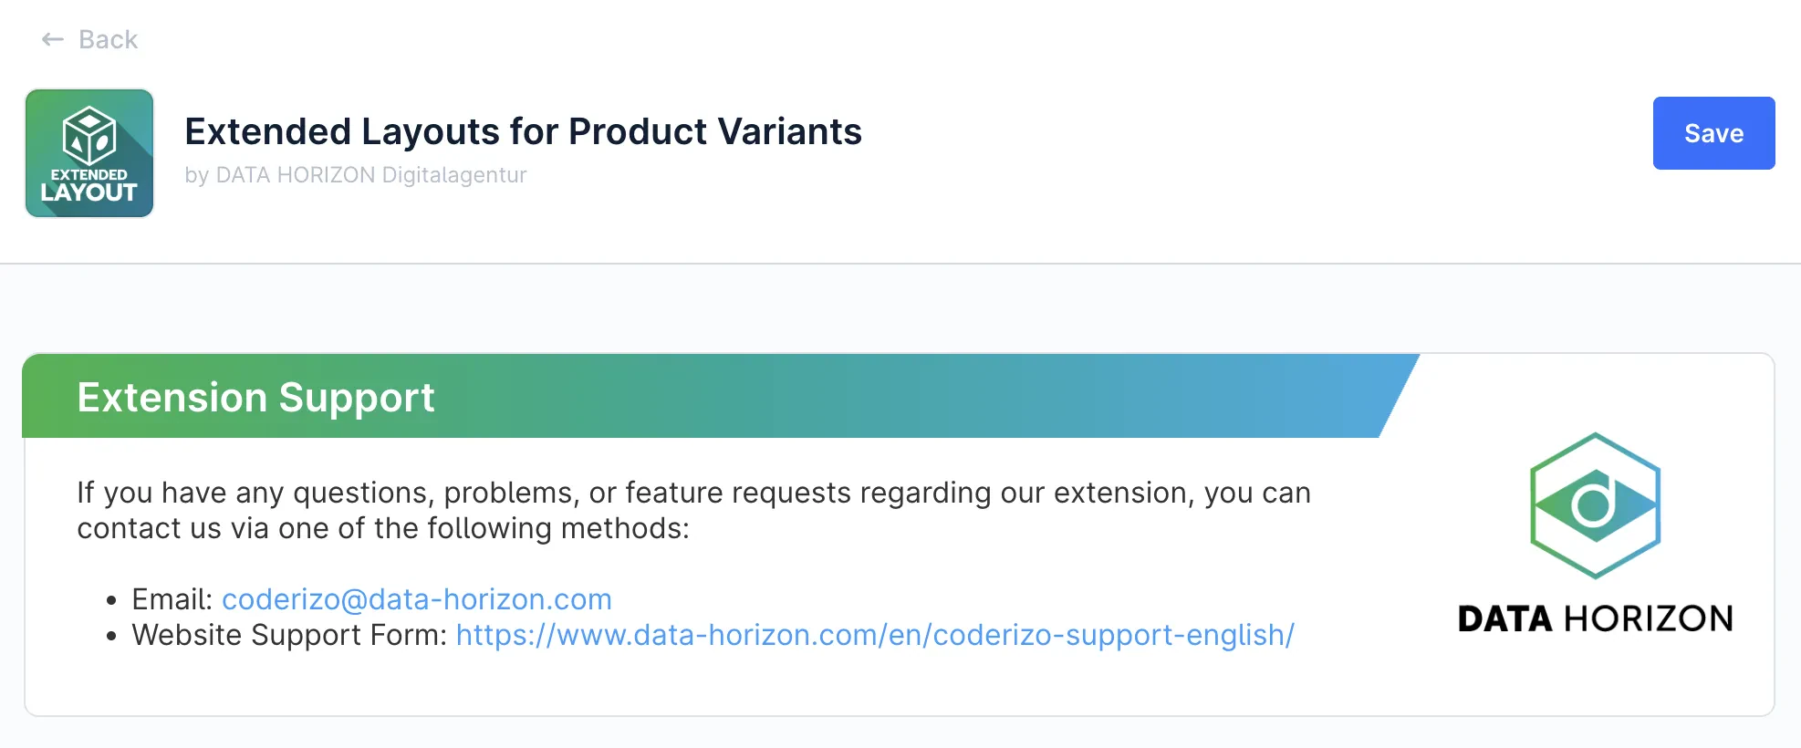Click the left-pointing Back arrow icon
Image resolution: width=1801 pixels, height=748 pixels.
point(52,39)
